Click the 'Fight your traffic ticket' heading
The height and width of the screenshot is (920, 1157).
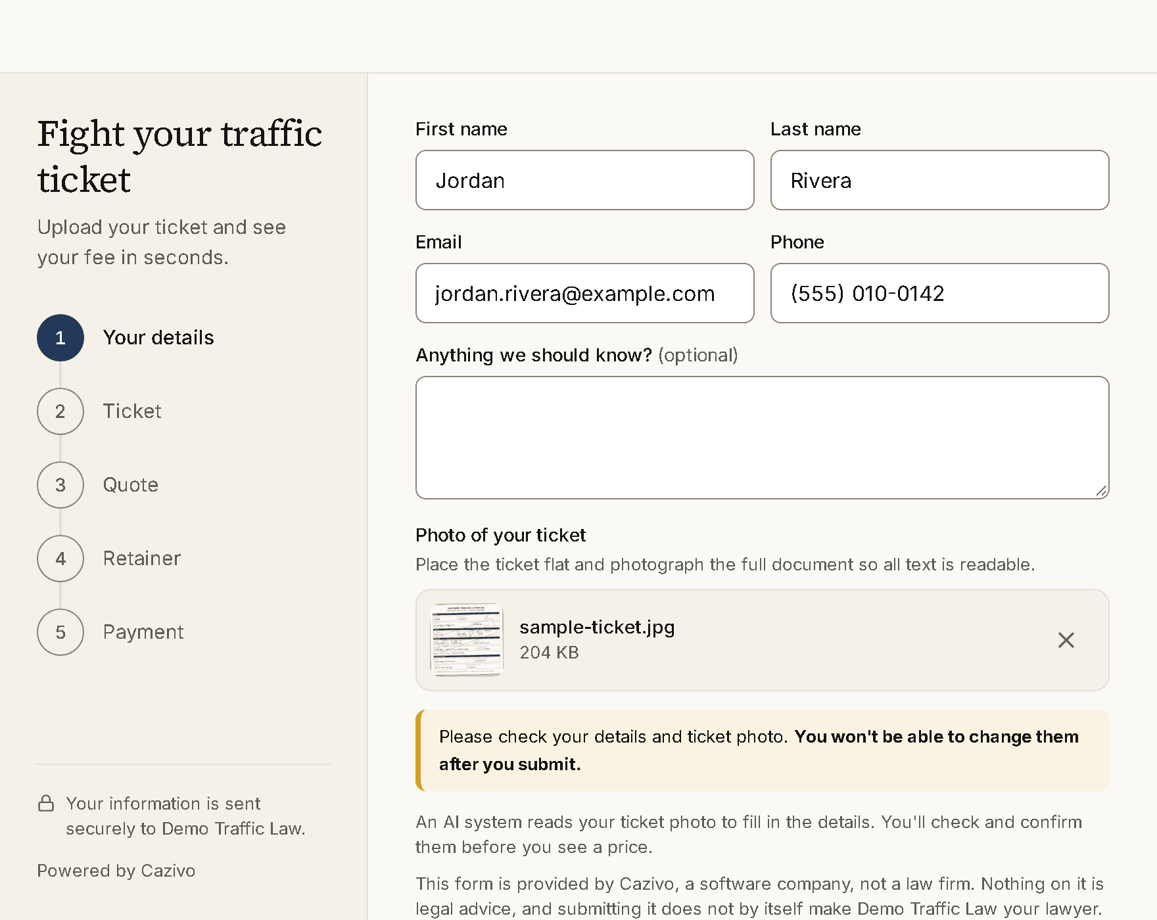[179, 156]
